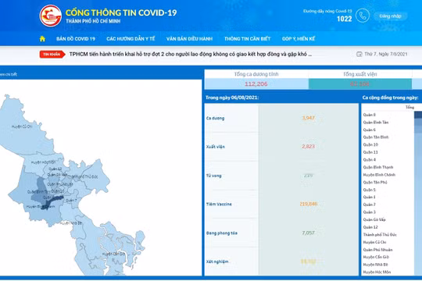Click the 2,823 discharged value
This screenshot has width=422, height=281.
308,146
